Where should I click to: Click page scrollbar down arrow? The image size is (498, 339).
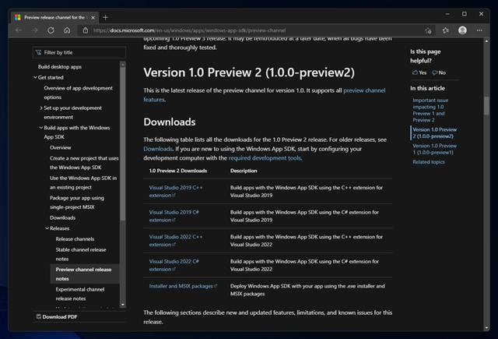click(486, 328)
